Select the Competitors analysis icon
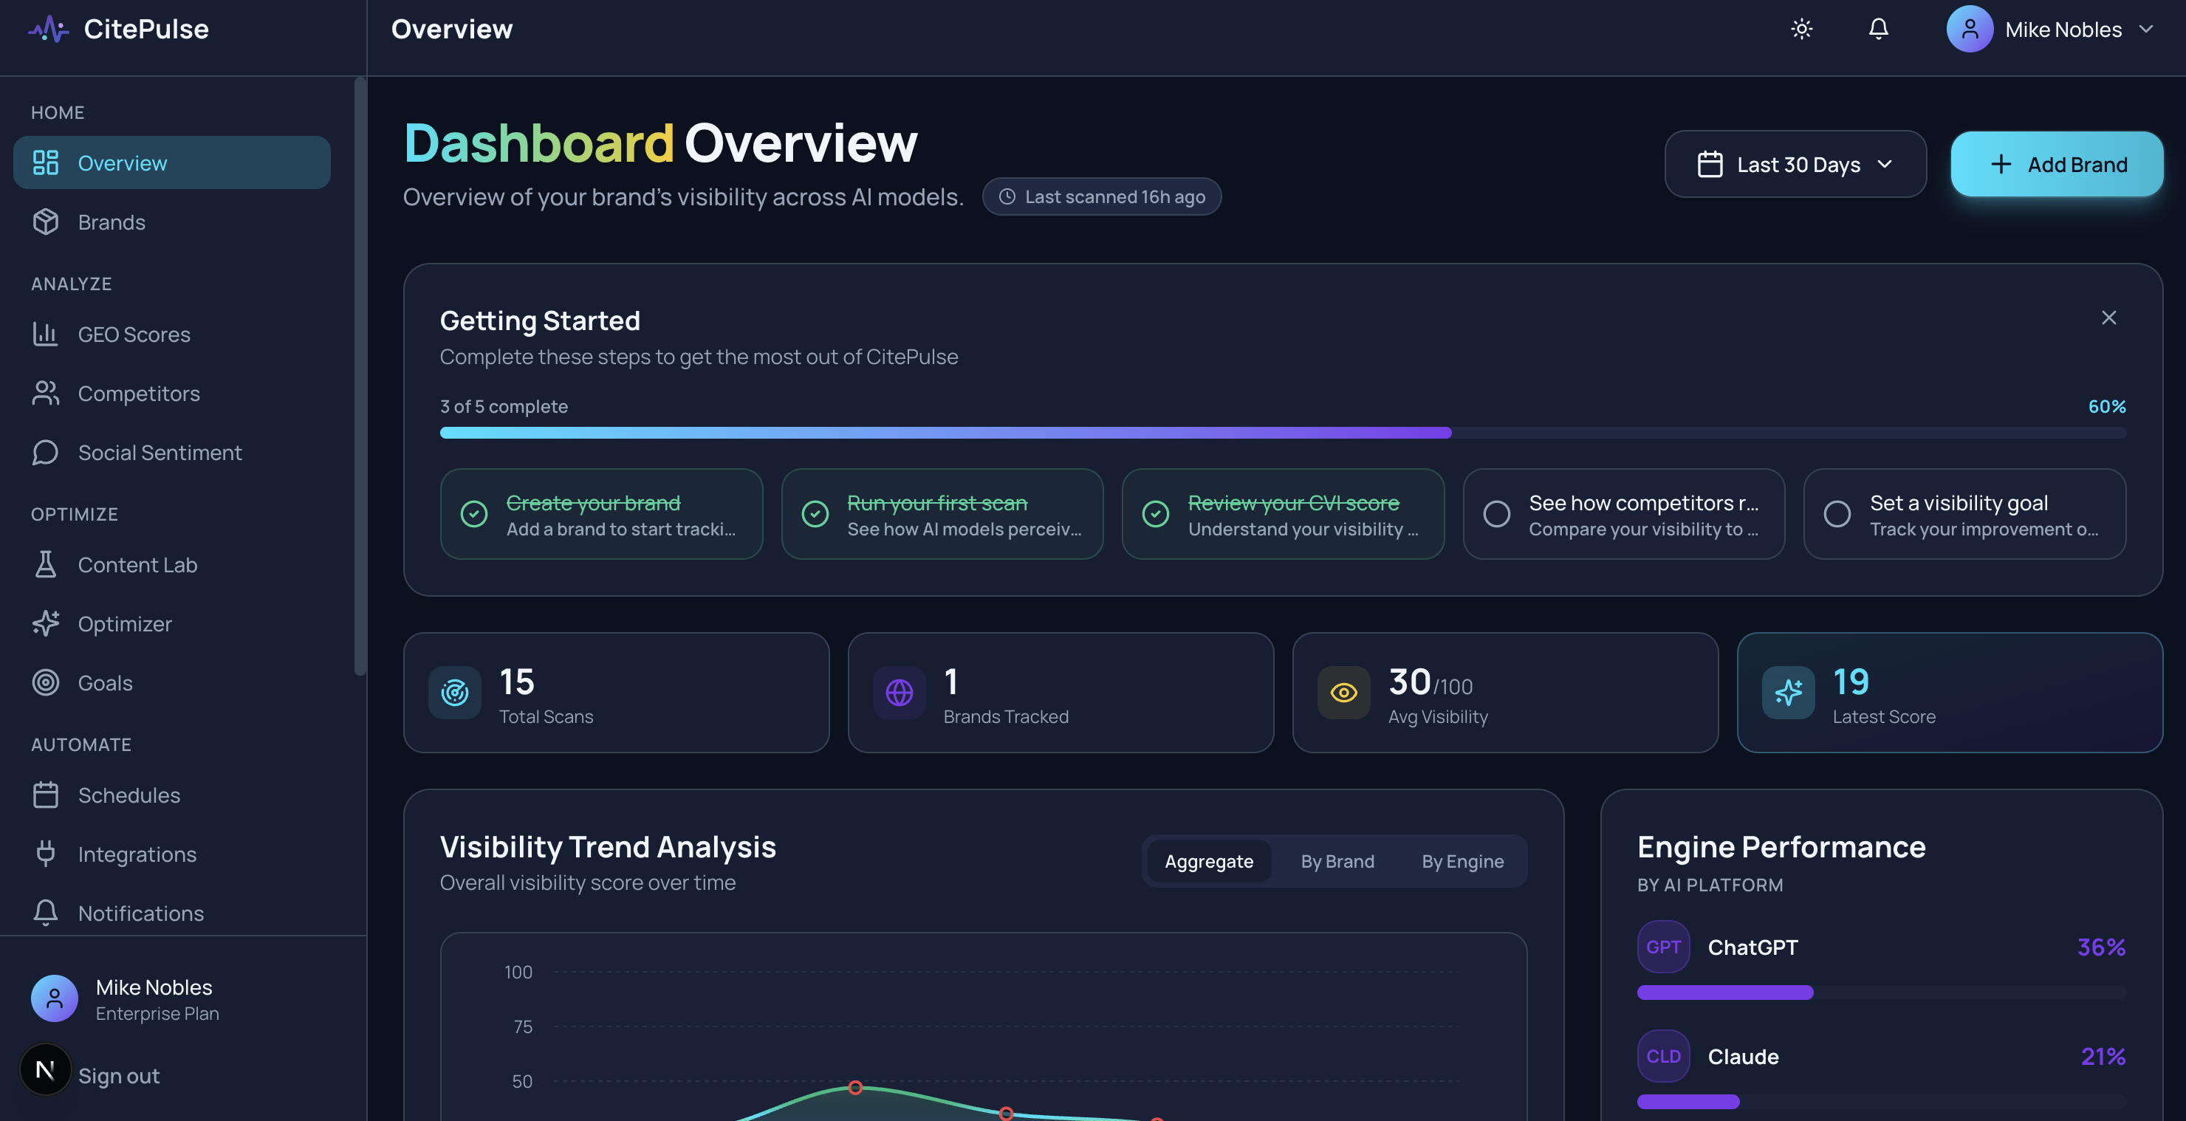 46,393
